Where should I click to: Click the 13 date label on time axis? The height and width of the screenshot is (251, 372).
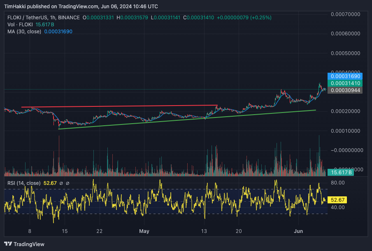click(204, 231)
